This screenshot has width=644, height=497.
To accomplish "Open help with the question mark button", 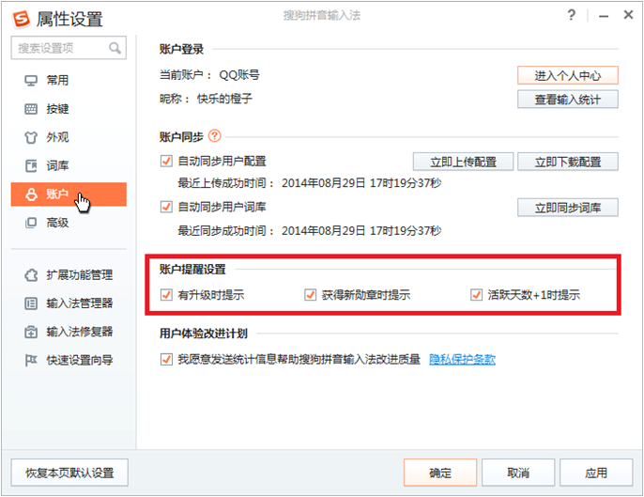I will click(572, 16).
